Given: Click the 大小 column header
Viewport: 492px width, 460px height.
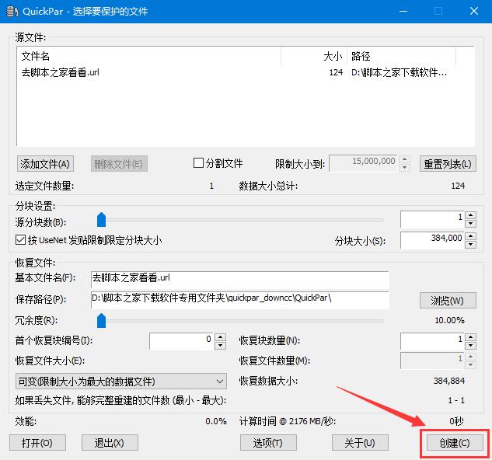Looking at the screenshot, I should pos(314,56).
